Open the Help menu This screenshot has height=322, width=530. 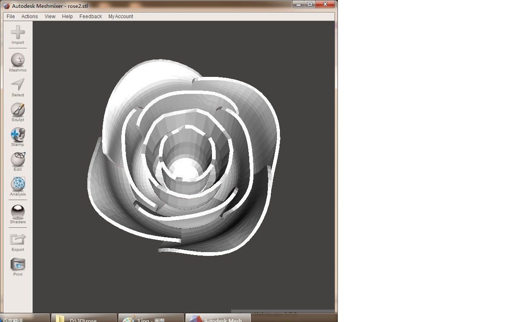(x=67, y=17)
